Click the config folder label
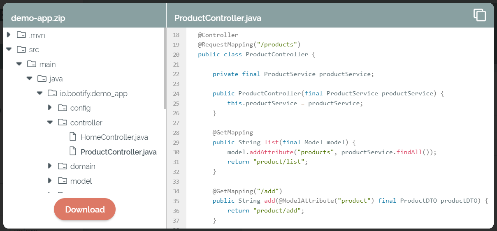Image resolution: width=497 pixels, height=231 pixels. pyautogui.click(x=80, y=108)
